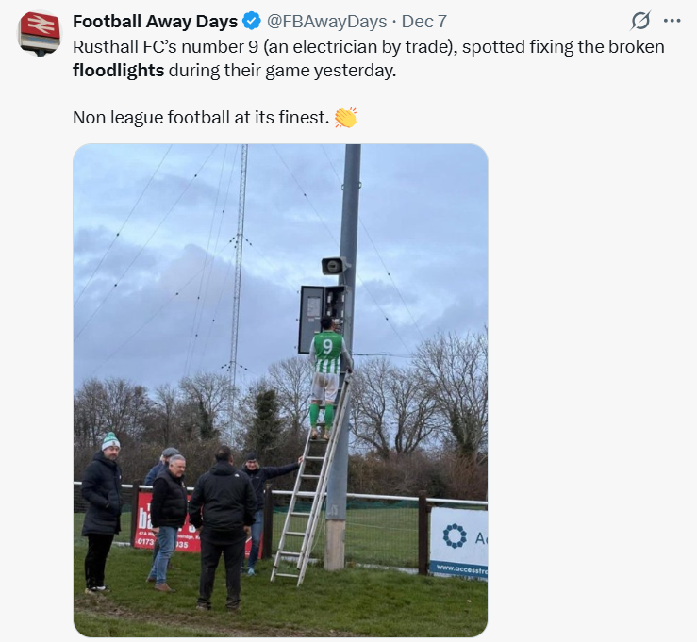Click the Dec 7 timestamp

point(424,21)
